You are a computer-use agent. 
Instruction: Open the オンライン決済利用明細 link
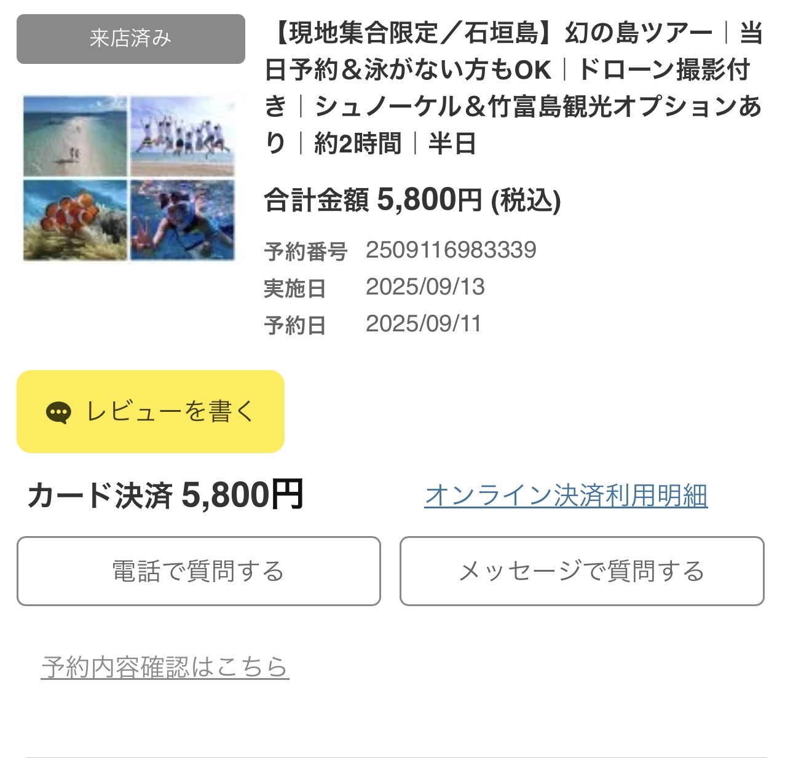(566, 495)
